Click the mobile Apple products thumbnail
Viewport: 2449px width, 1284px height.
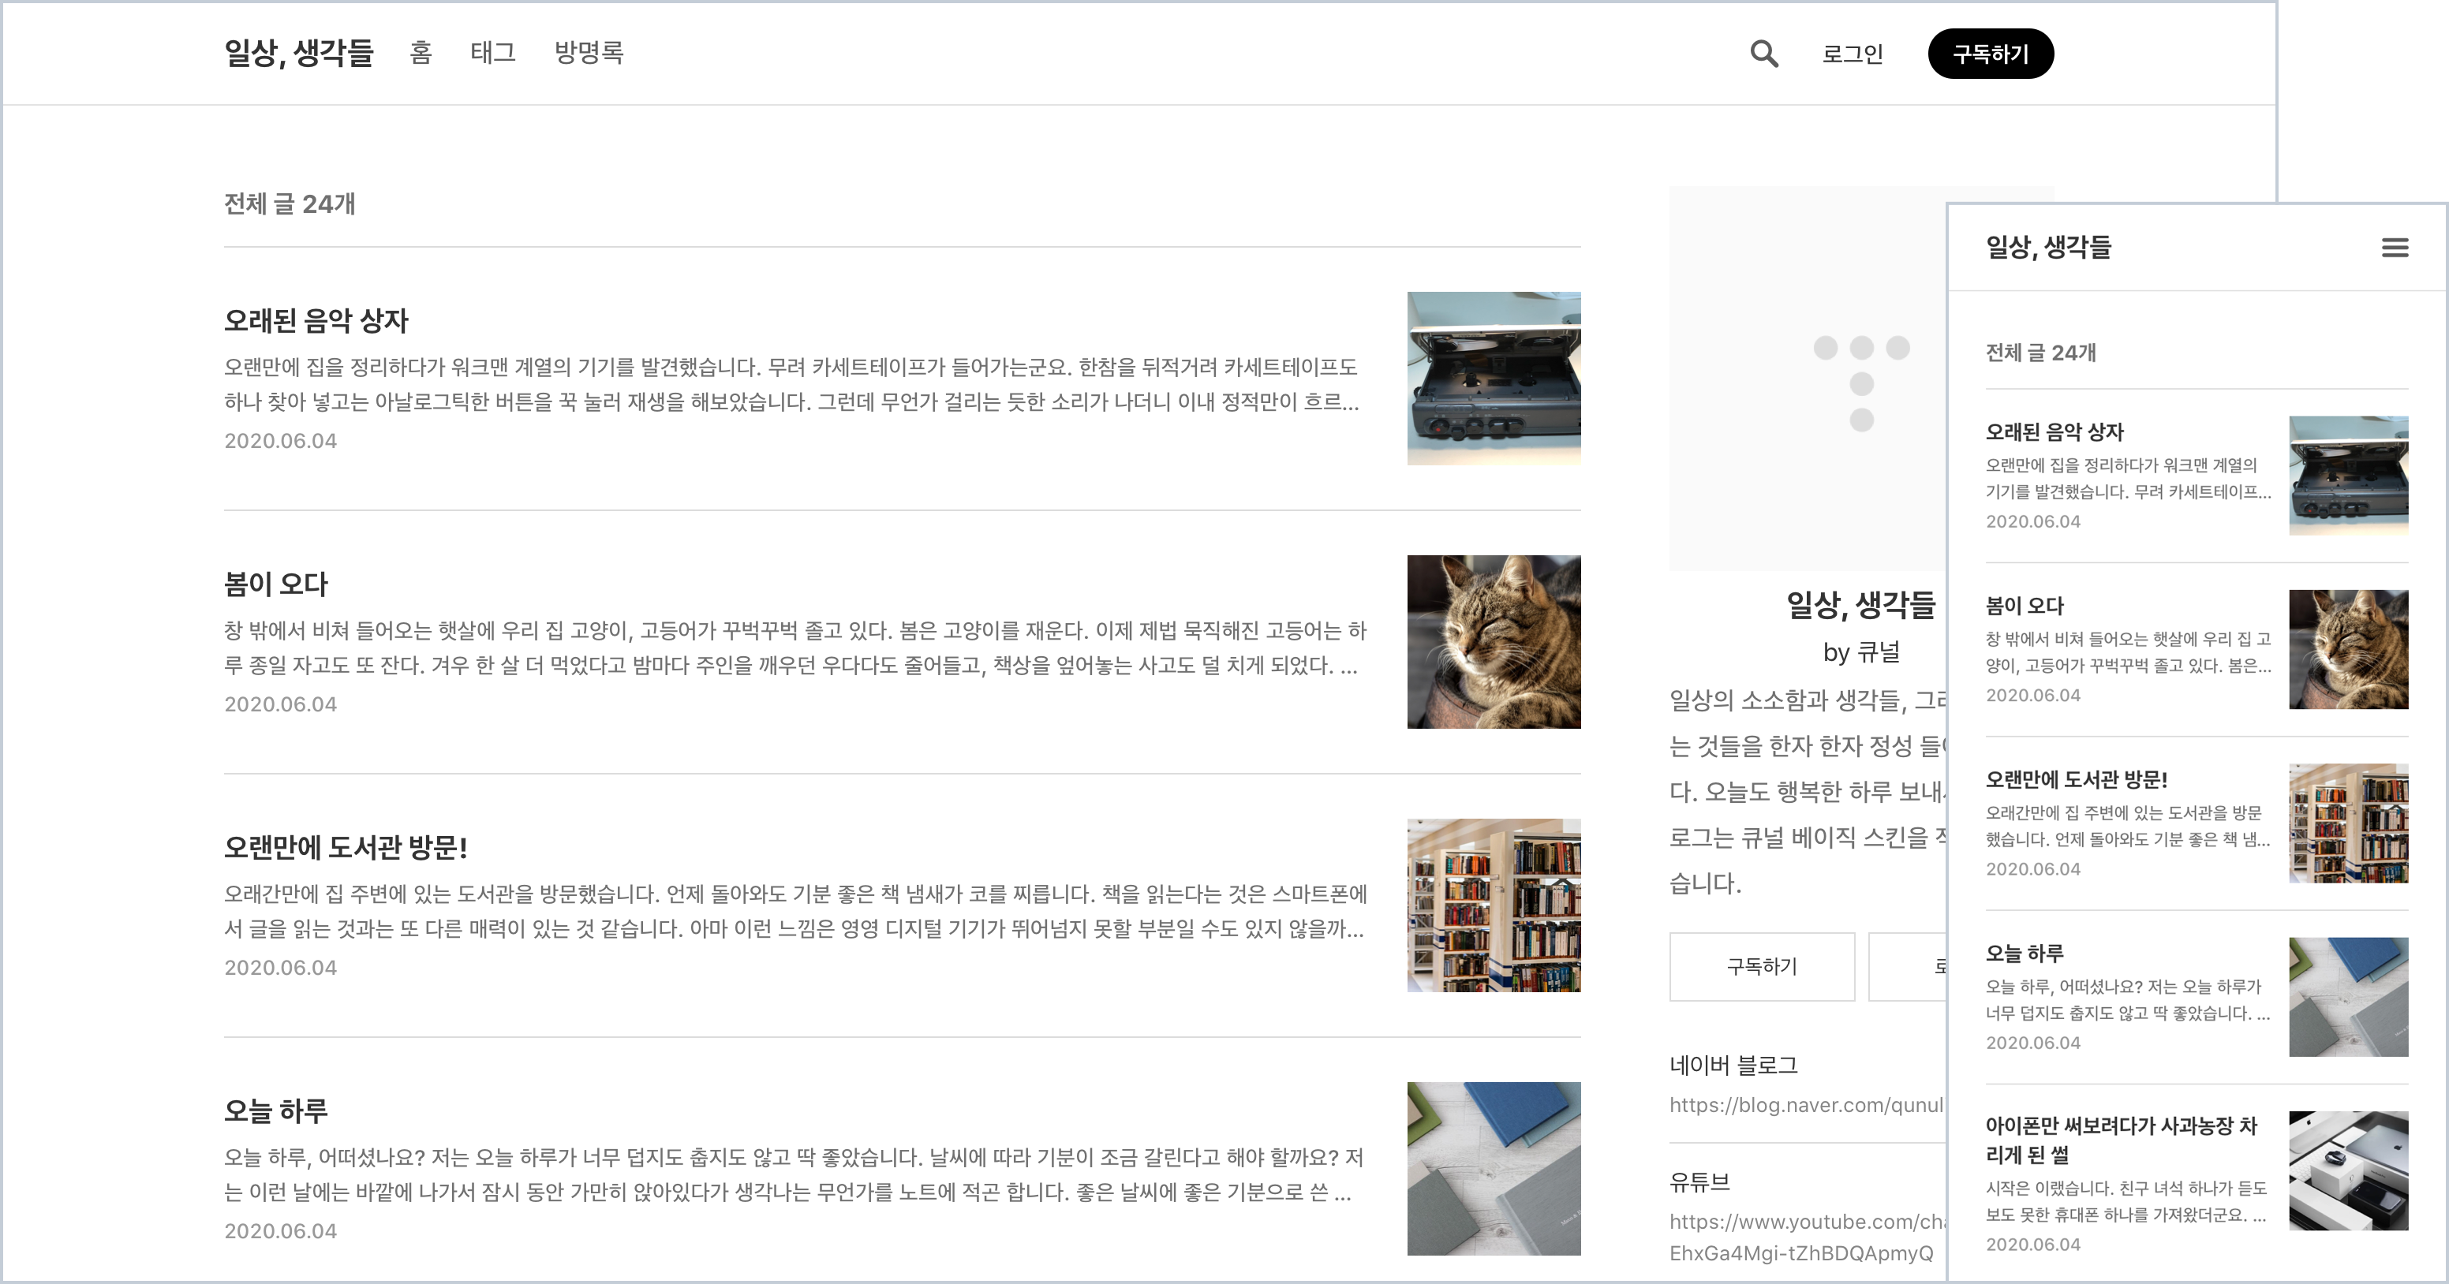2347,1170
